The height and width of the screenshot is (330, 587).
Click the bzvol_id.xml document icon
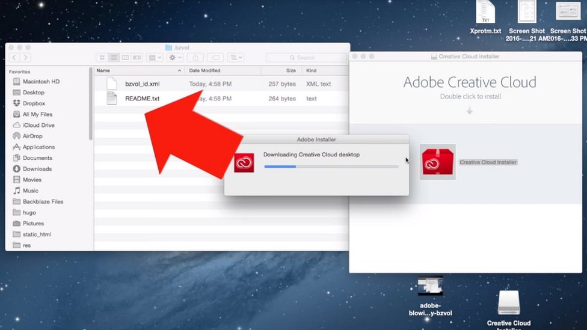point(111,84)
